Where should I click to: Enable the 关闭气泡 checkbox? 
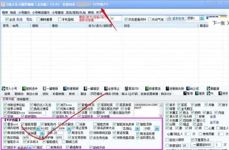(x=150, y=19)
